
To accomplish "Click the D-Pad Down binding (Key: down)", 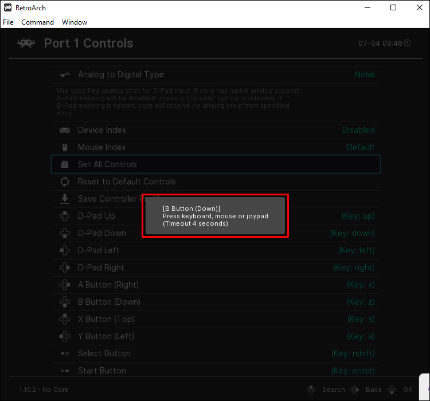I will (353, 233).
